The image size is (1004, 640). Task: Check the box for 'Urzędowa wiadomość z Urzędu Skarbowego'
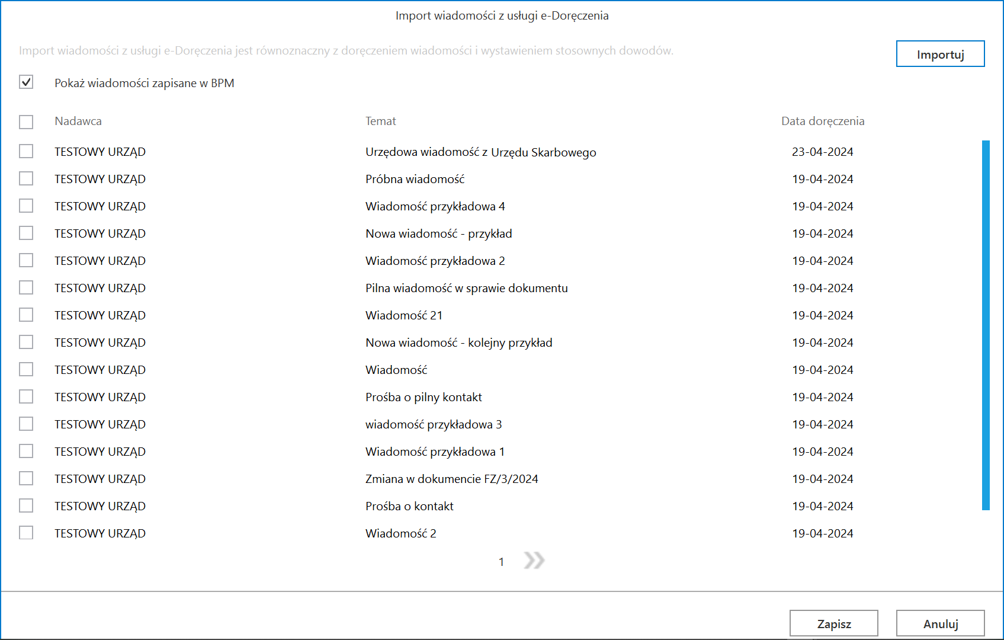point(26,152)
